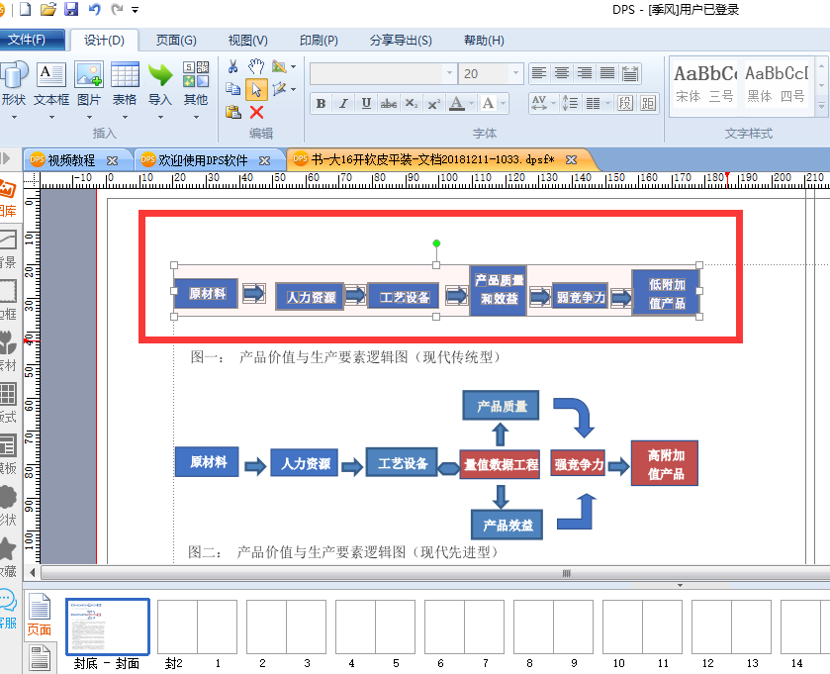Screen dimensions: 830x674
Task: Toggle bold formatting button
Action: 321,103
